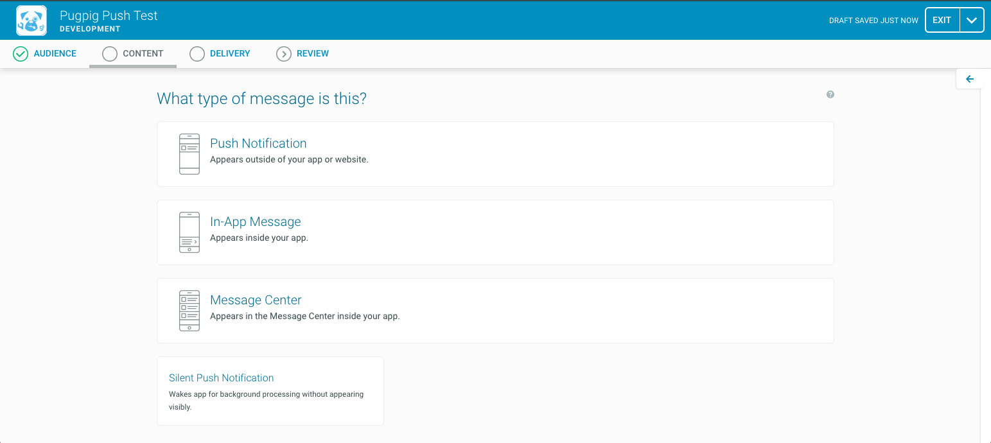Viewport: 991px width, 443px height.
Task: Click 'Appears in the Message Center' description
Action: click(305, 316)
